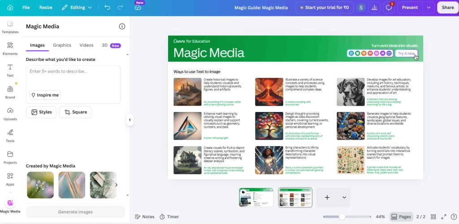Open the Styles picker

pos(41,112)
